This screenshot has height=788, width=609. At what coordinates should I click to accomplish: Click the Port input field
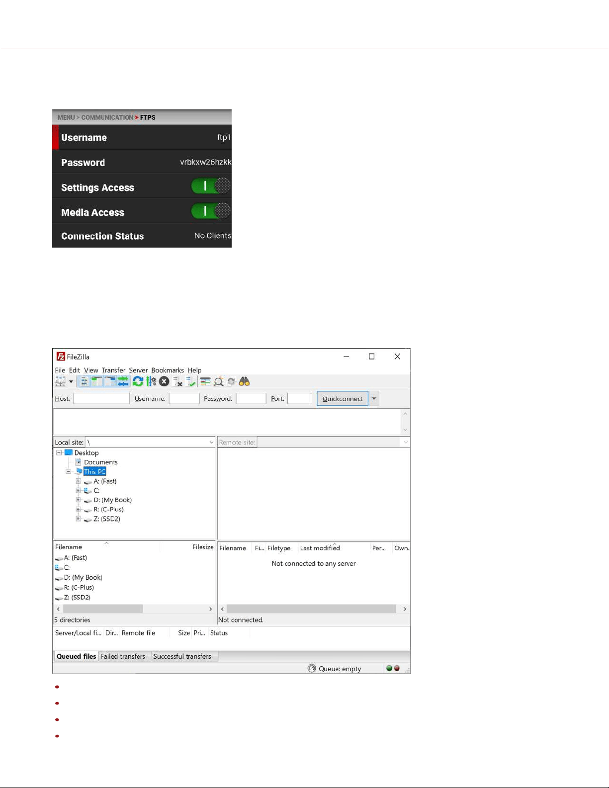coord(300,398)
